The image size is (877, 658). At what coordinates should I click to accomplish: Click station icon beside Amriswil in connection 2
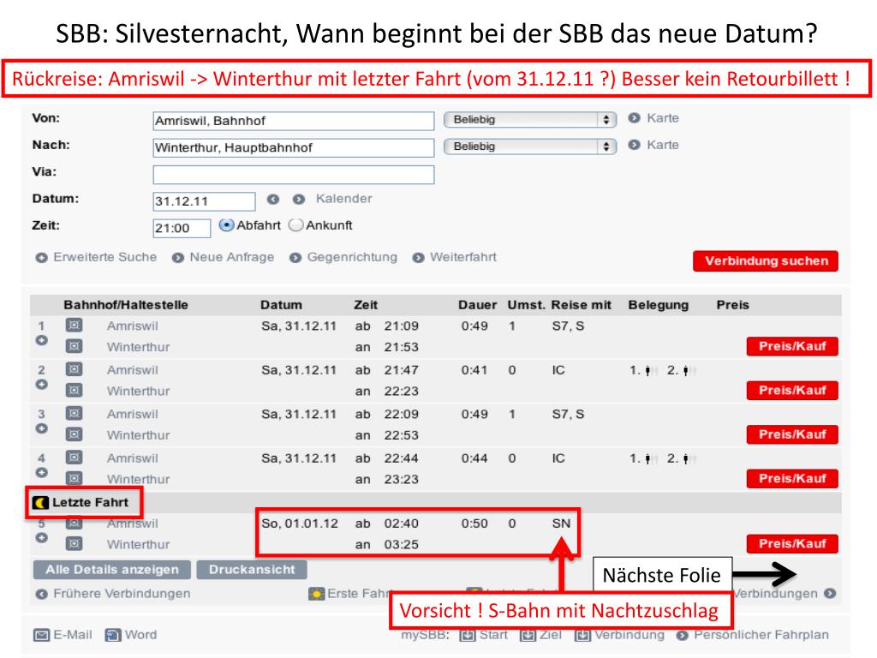coord(74,369)
